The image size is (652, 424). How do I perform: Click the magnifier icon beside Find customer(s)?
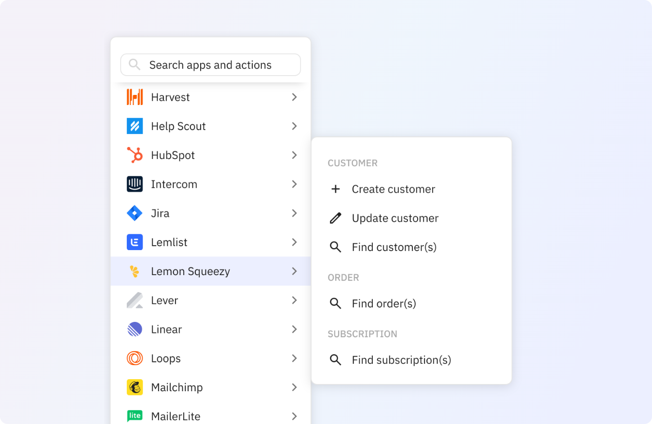click(336, 247)
